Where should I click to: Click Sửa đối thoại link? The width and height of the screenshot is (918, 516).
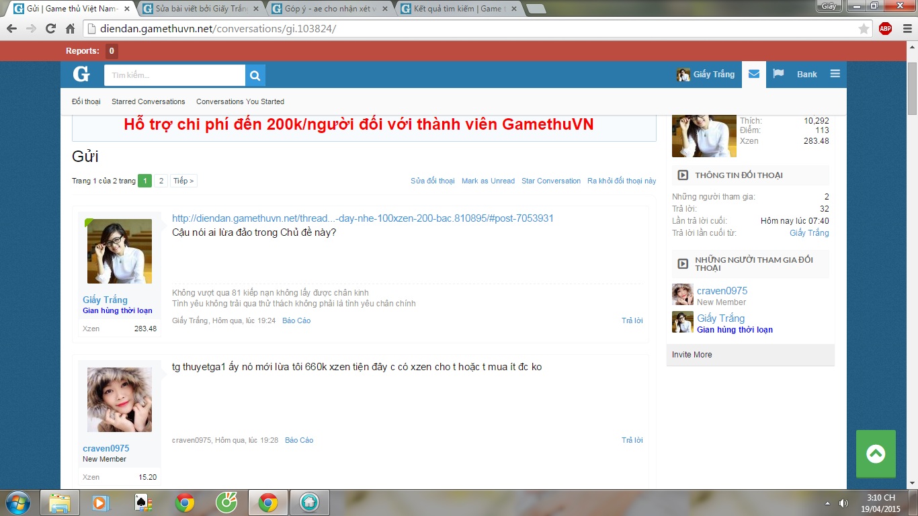coord(433,181)
